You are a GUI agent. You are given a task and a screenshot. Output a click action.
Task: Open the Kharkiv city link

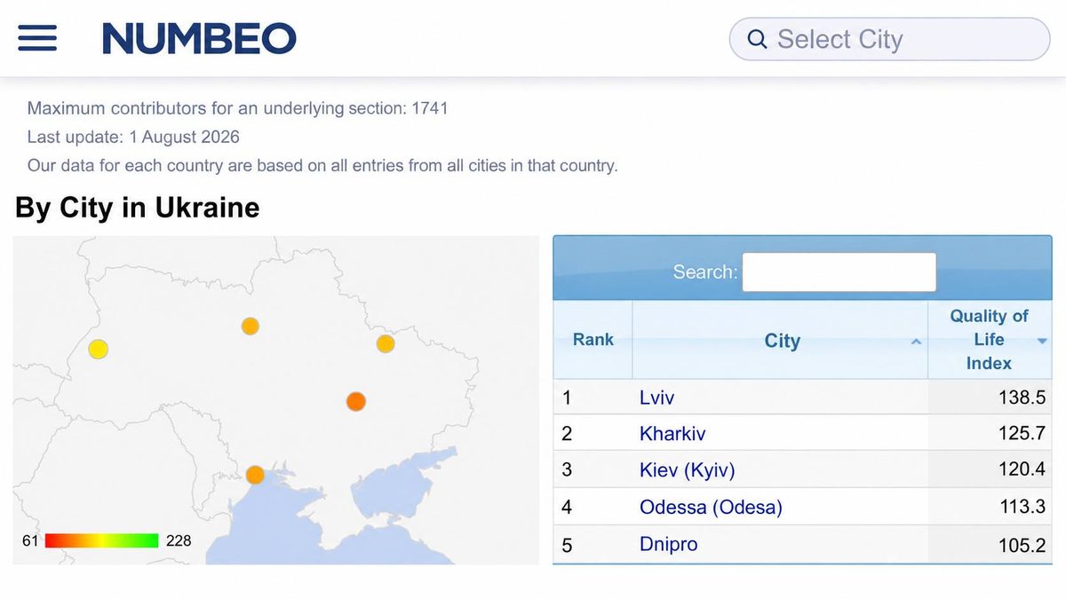point(672,434)
